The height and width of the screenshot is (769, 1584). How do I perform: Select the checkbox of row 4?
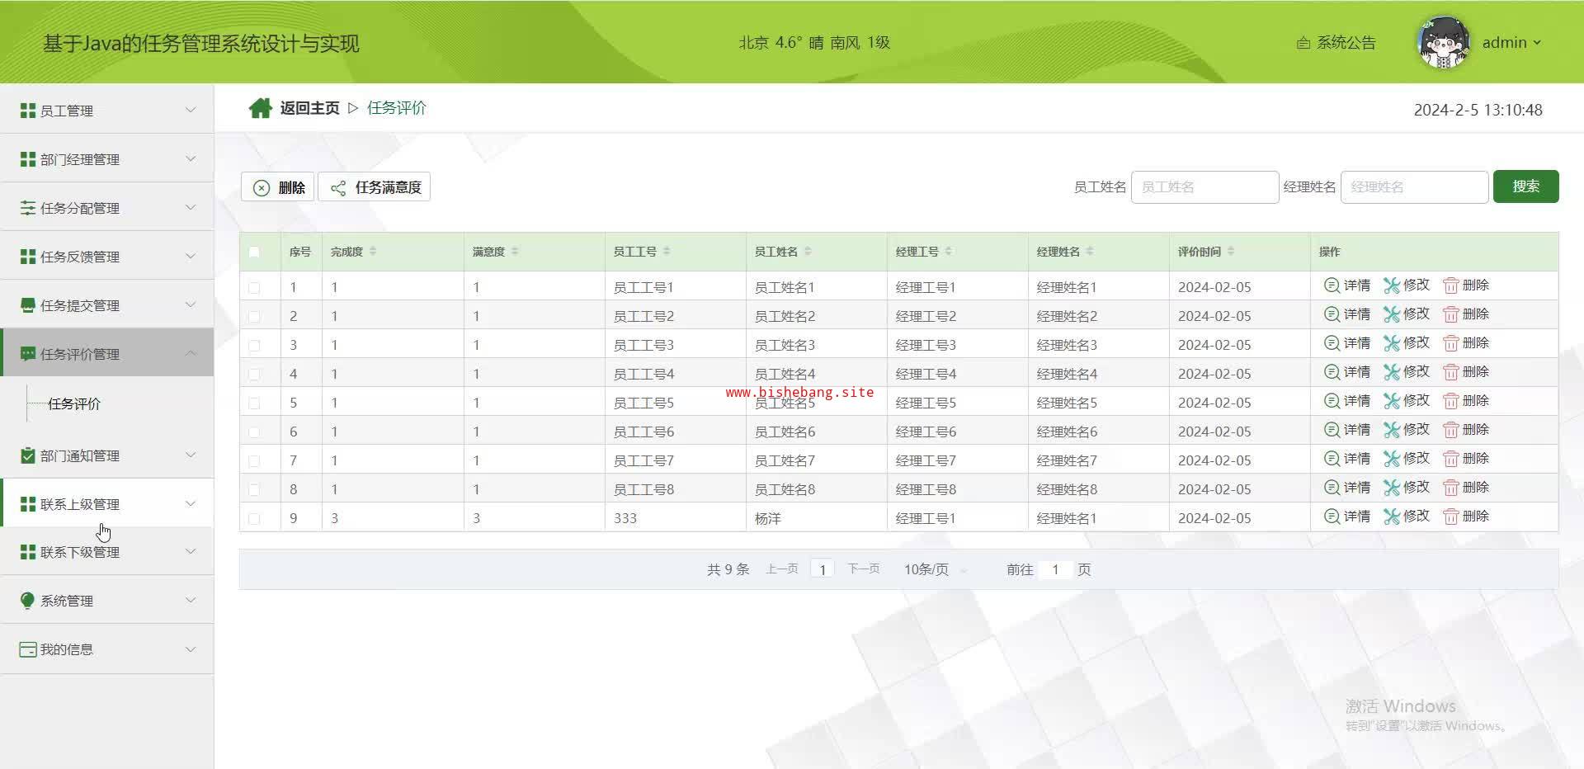(254, 375)
